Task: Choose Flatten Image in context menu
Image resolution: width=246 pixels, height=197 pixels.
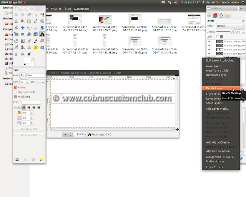Action: click(221, 161)
